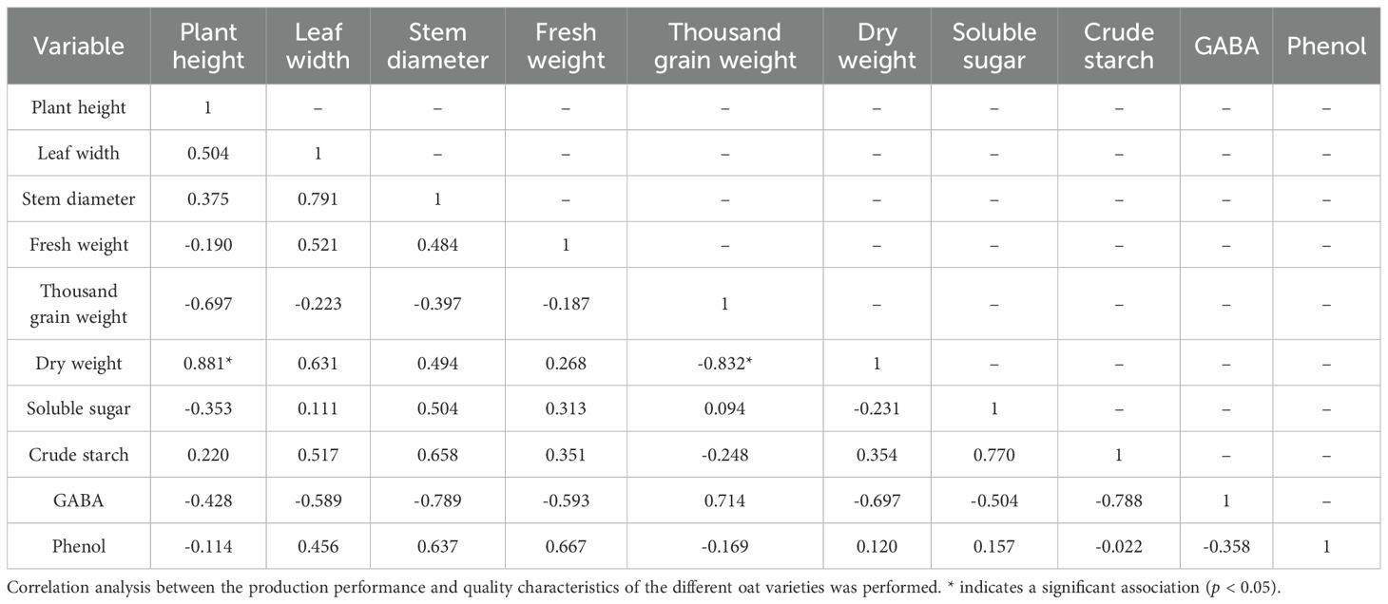This screenshot has height=604, width=1388.
Task: Click the significant 0.881* correlation cell
Action: tap(211, 363)
